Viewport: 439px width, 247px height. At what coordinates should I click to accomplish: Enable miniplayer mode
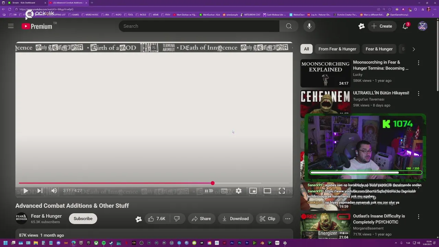[253, 191]
